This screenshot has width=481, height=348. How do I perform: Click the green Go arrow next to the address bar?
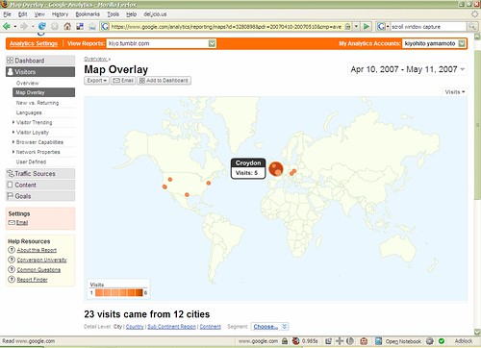coord(366,26)
